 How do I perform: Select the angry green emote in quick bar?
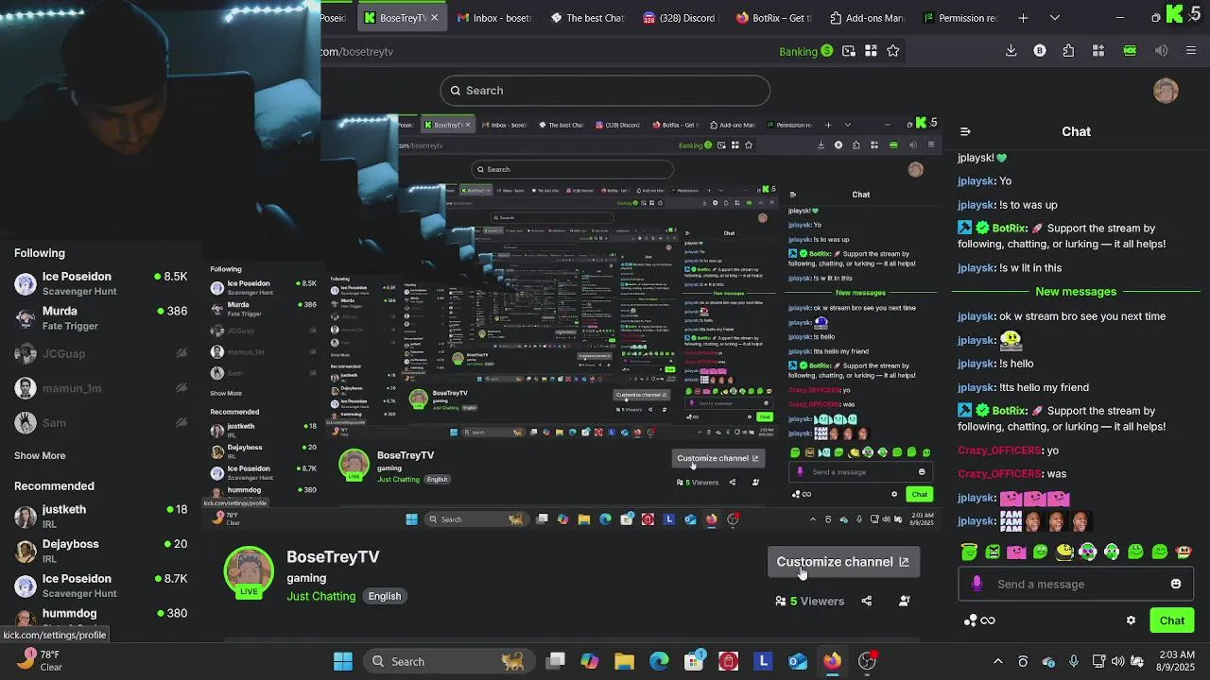click(993, 552)
